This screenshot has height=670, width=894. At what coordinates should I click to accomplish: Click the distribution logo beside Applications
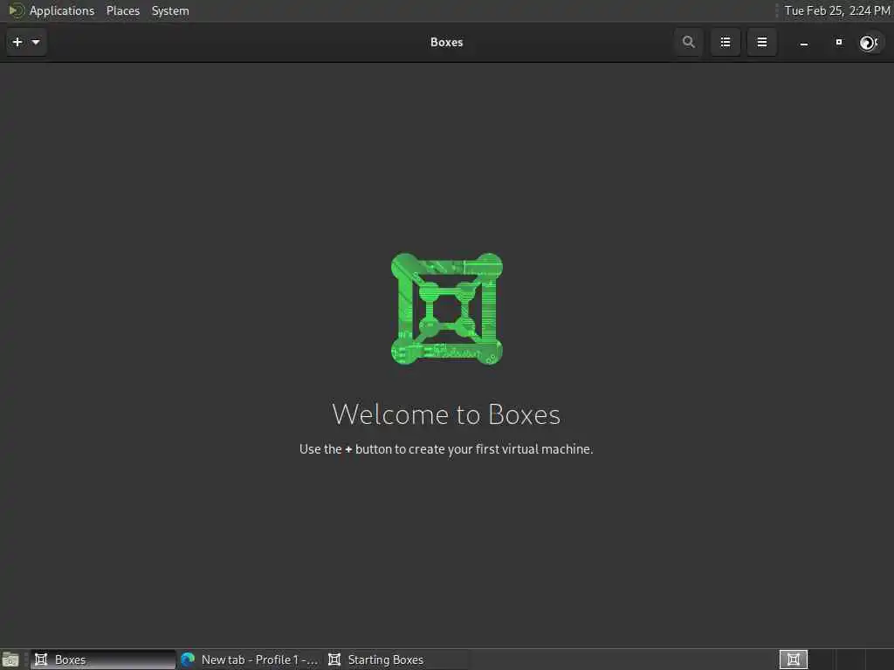pyautogui.click(x=16, y=10)
